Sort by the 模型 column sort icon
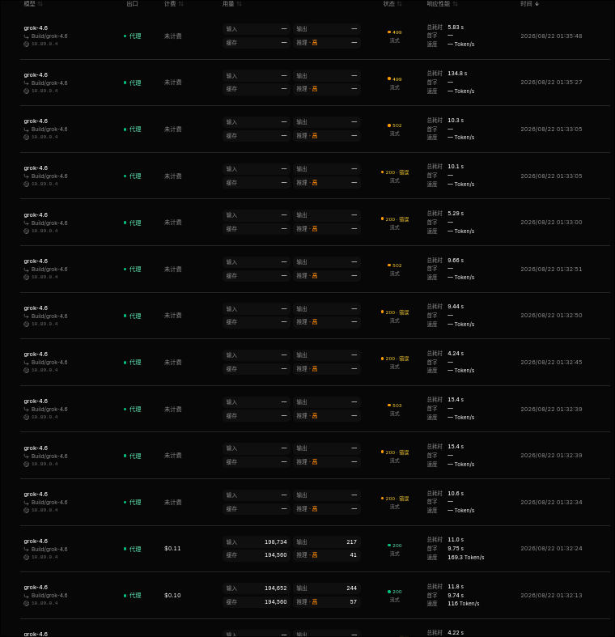Viewport: 615px width, 637px height. 40,4
